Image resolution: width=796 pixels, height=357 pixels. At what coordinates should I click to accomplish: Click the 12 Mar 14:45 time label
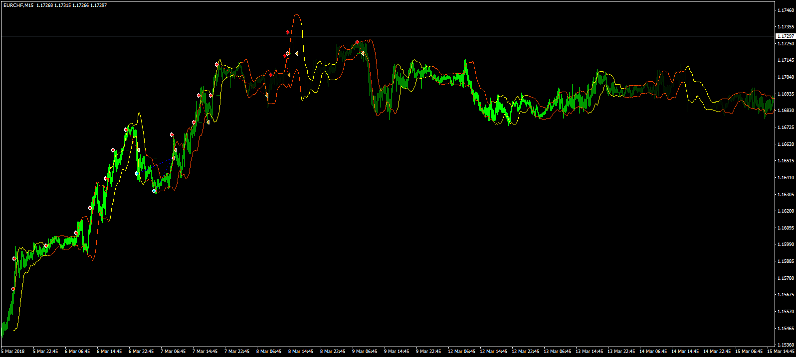pos(493,352)
